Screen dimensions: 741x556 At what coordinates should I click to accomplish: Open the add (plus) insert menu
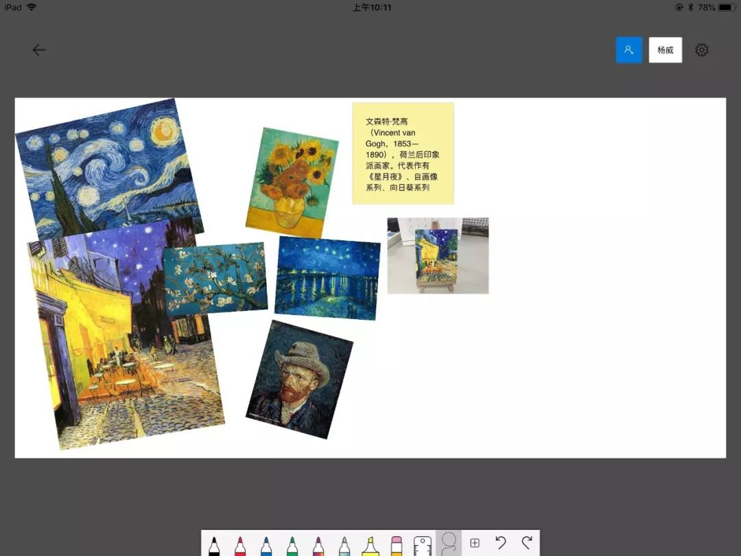475,543
